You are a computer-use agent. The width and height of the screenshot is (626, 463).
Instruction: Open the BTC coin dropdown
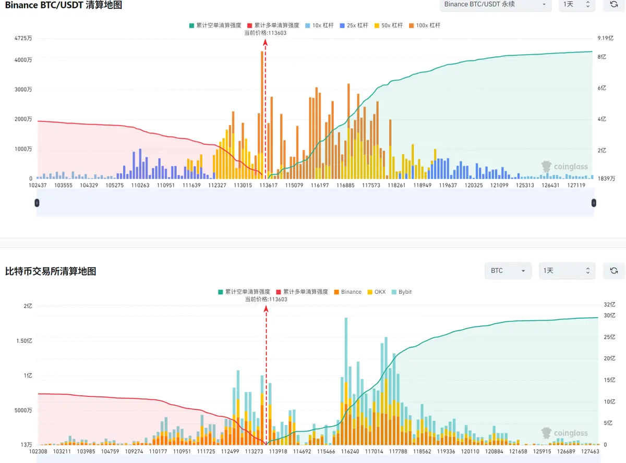point(508,270)
